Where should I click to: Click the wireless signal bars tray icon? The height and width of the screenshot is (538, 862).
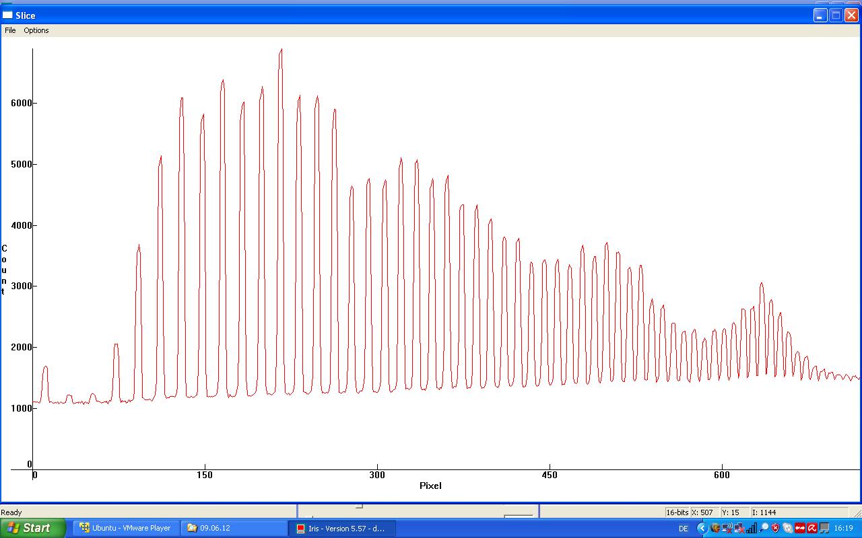click(x=752, y=529)
